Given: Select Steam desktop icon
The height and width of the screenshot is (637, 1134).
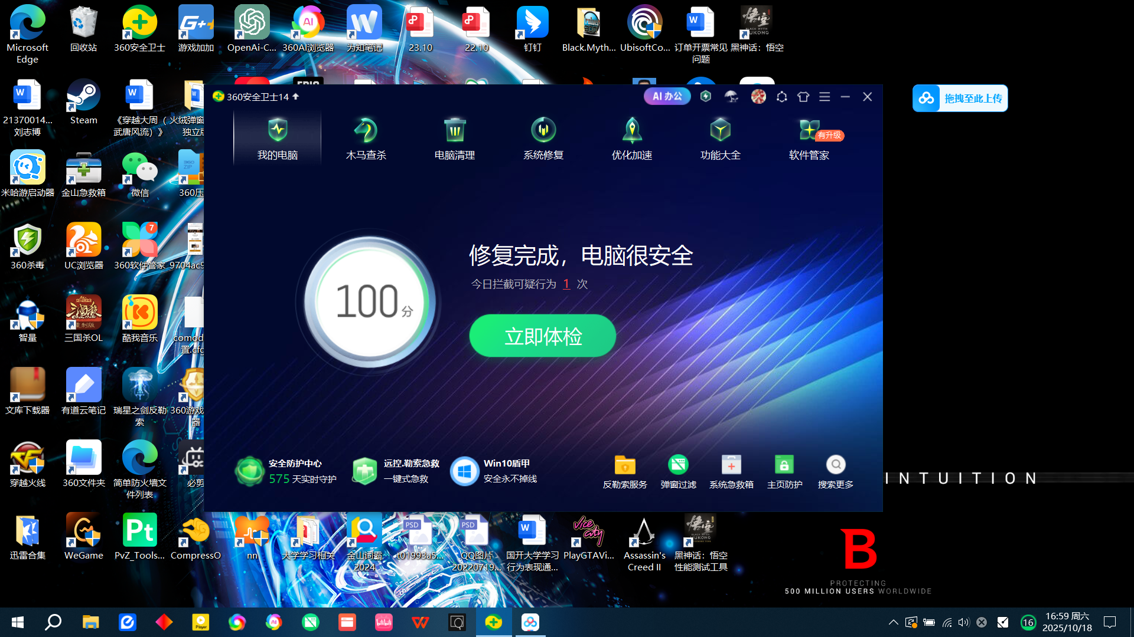Looking at the screenshot, I should click(83, 102).
